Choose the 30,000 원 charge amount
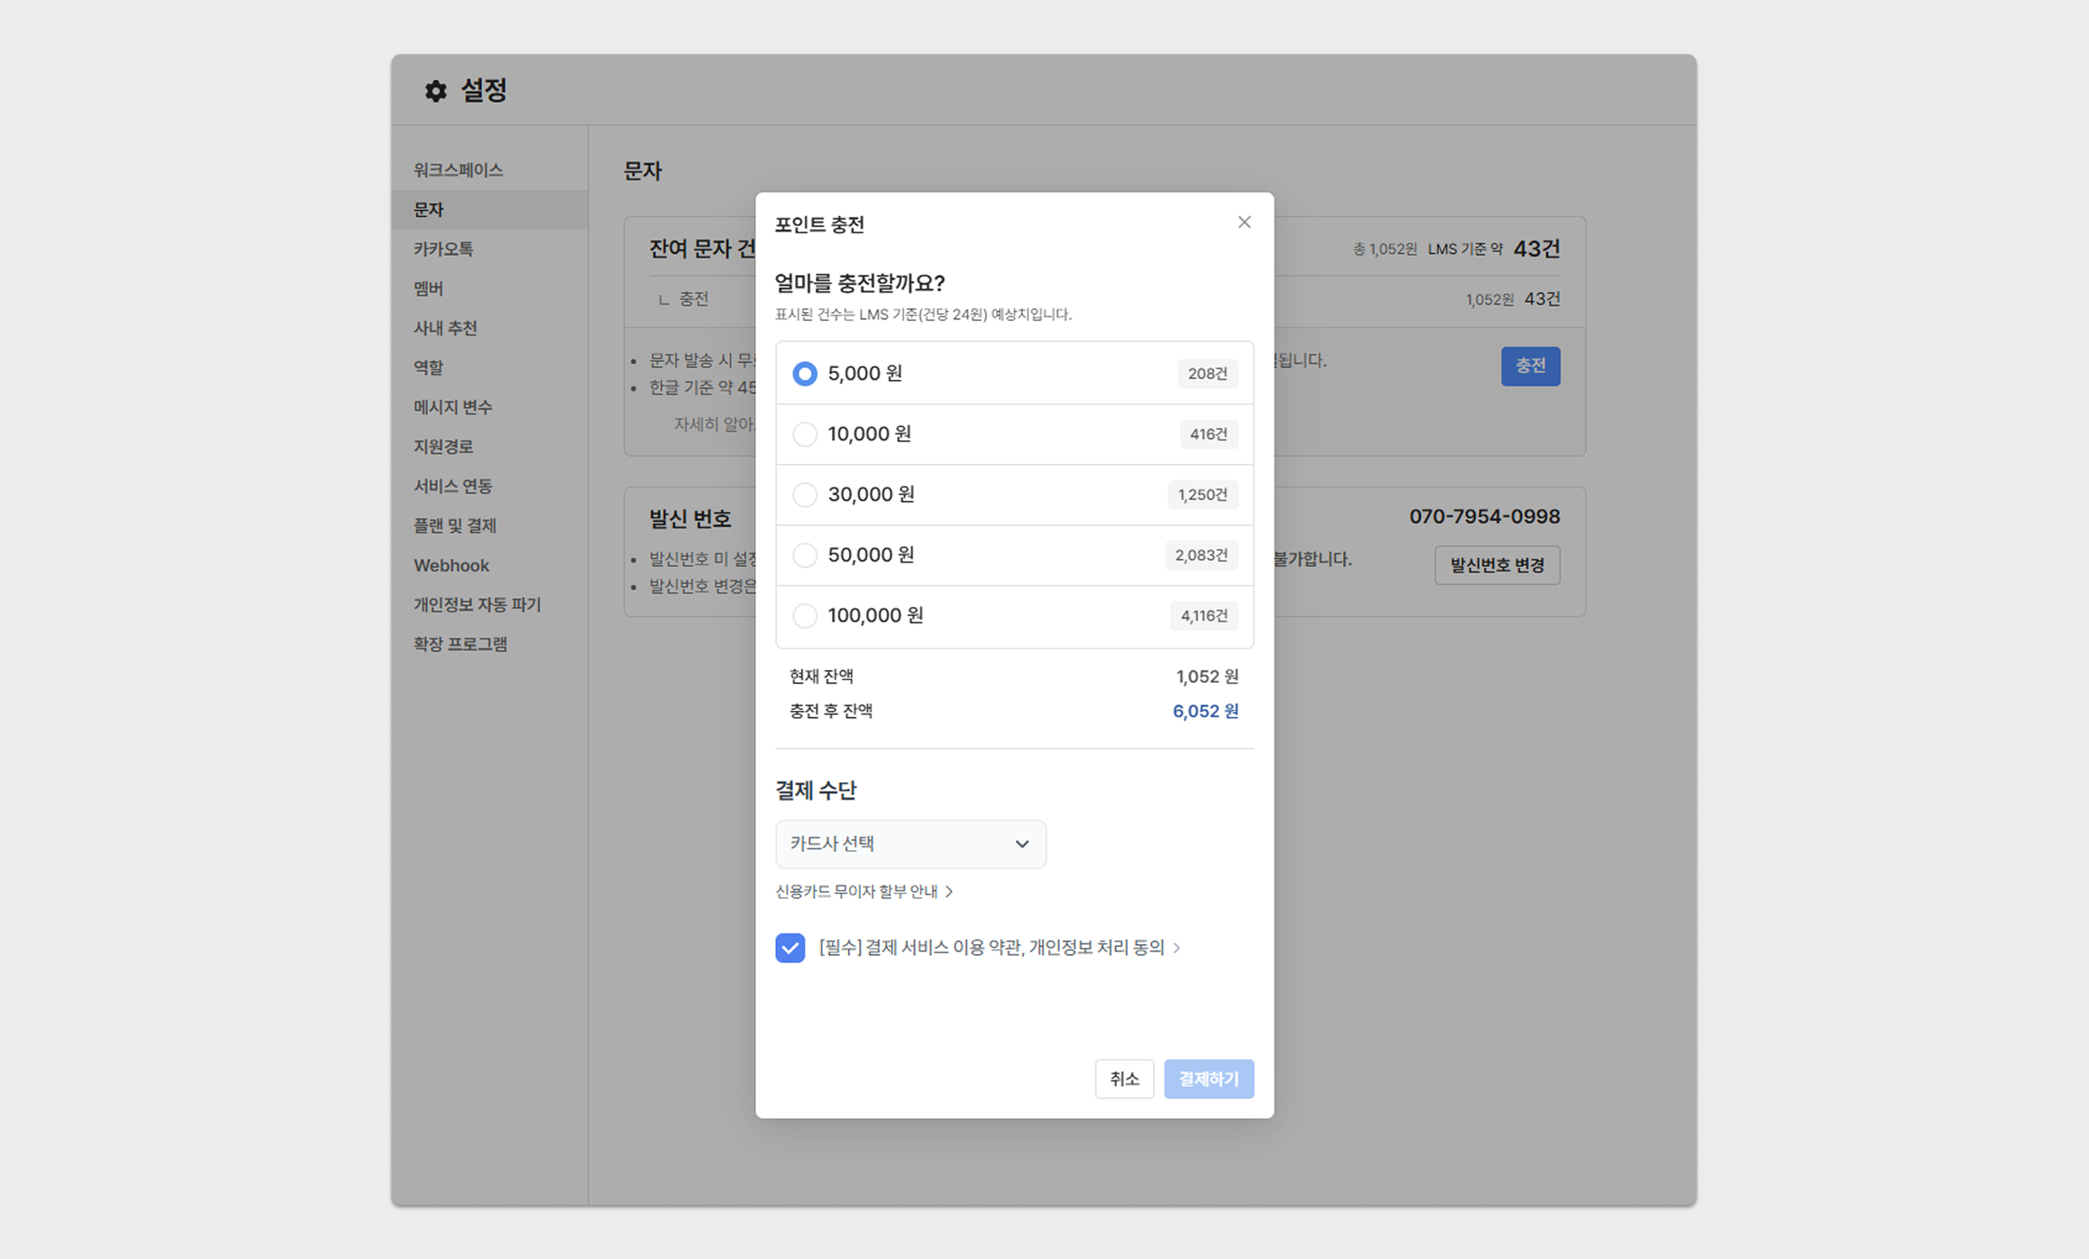Screen dimensions: 2089x1259 804,495
